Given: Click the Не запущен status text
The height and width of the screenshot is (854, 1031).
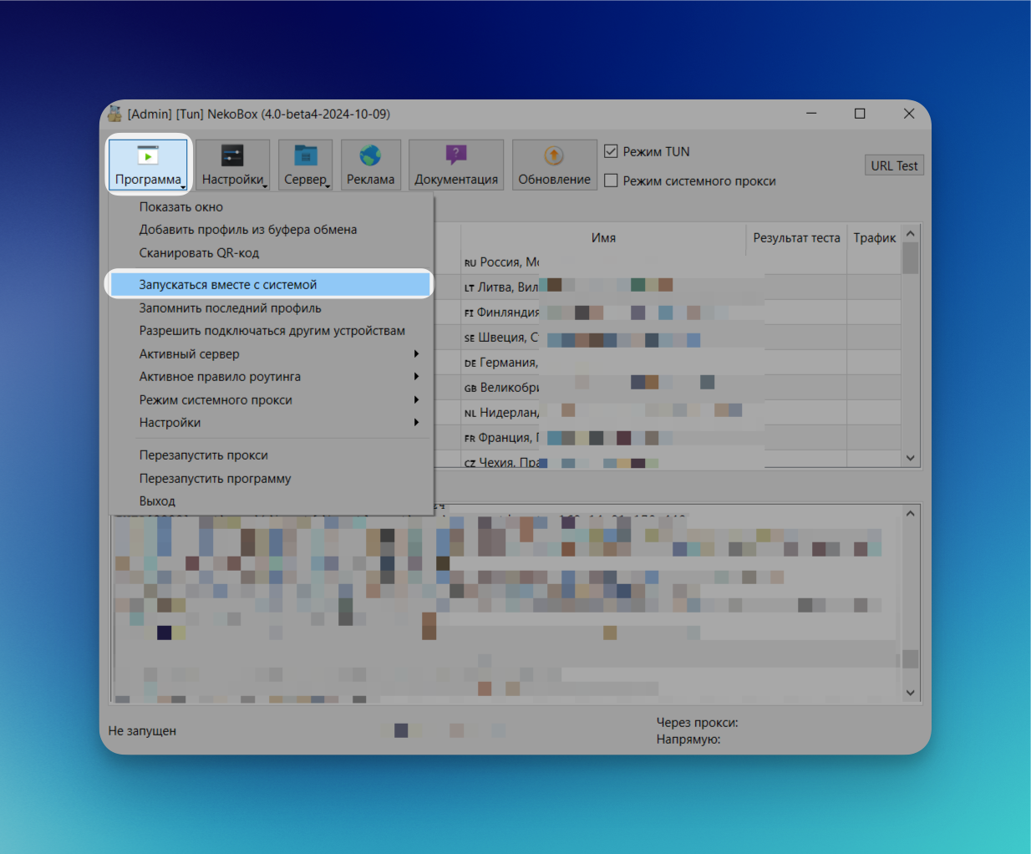Looking at the screenshot, I should (x=142, y=730).
